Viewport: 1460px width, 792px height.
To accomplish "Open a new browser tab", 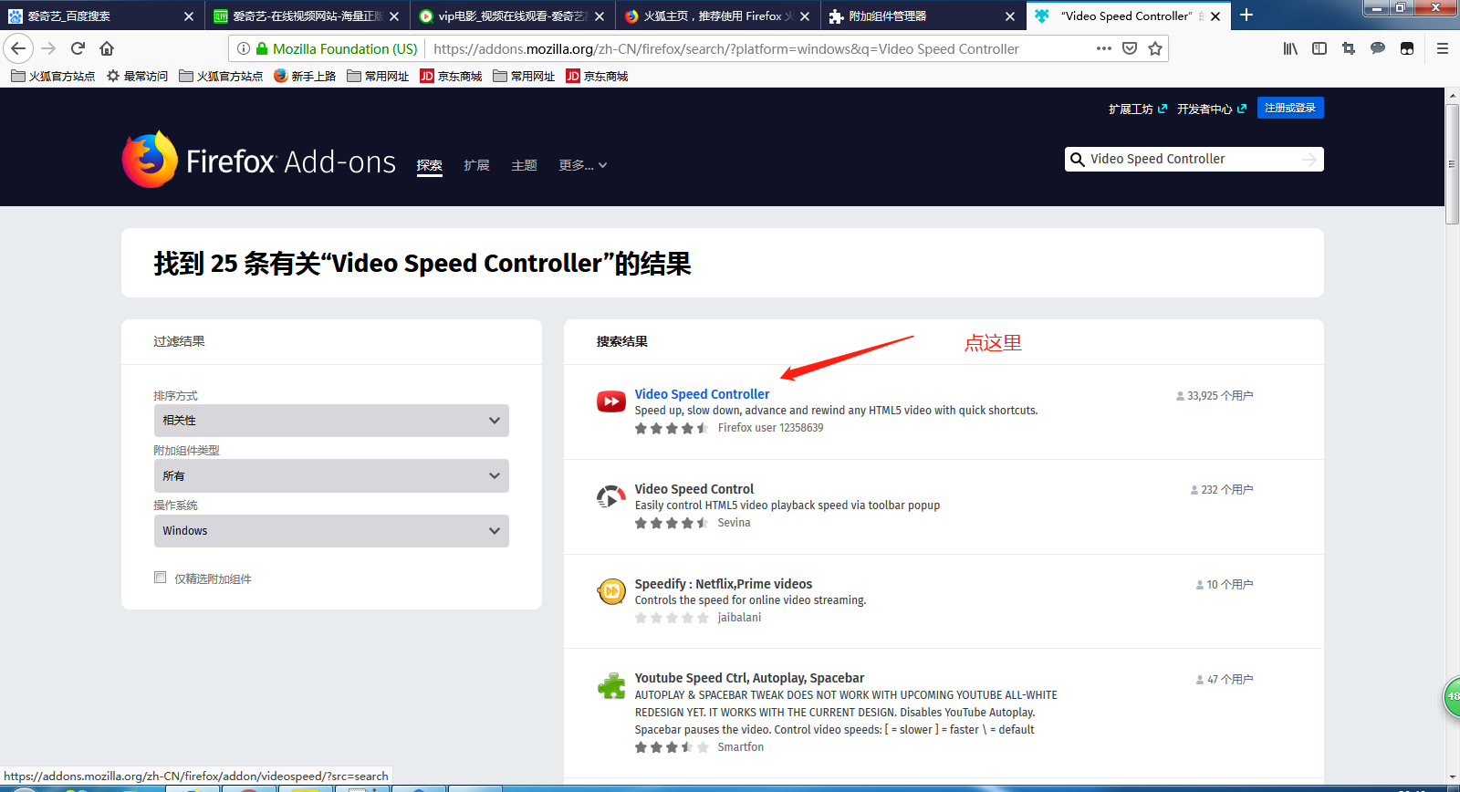I will pos(1246,16).
